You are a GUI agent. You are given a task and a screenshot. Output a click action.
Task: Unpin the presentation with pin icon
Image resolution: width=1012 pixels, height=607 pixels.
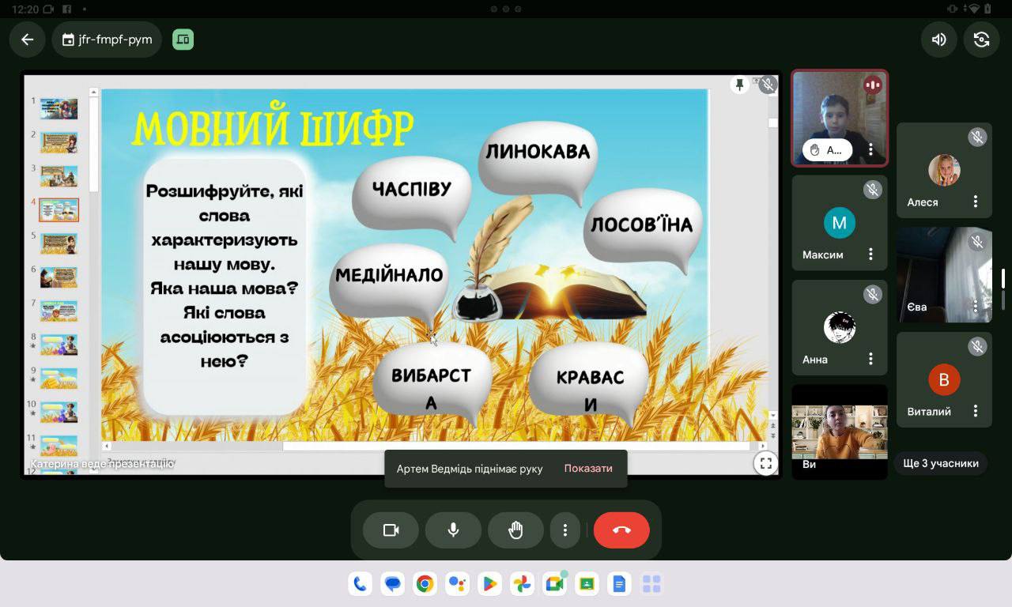click(740, 85)
